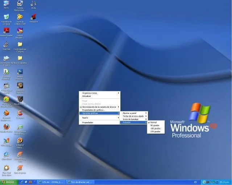The image size is (232, 185).
Task: Launch Encarta 2008 desktop shortcut
Action: tap(7, 102)
